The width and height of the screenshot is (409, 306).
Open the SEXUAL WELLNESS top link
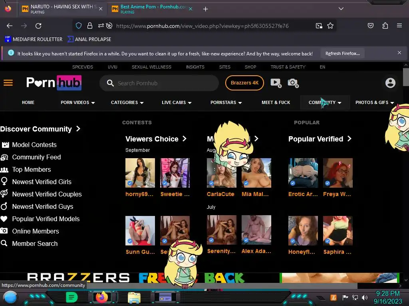pos(151,67)
